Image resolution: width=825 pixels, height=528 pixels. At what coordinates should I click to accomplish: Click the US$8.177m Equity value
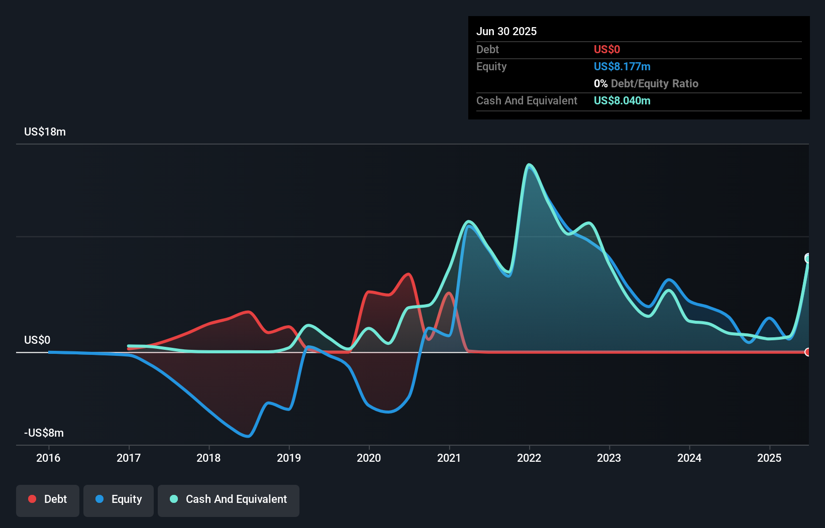tap(622, 66)
